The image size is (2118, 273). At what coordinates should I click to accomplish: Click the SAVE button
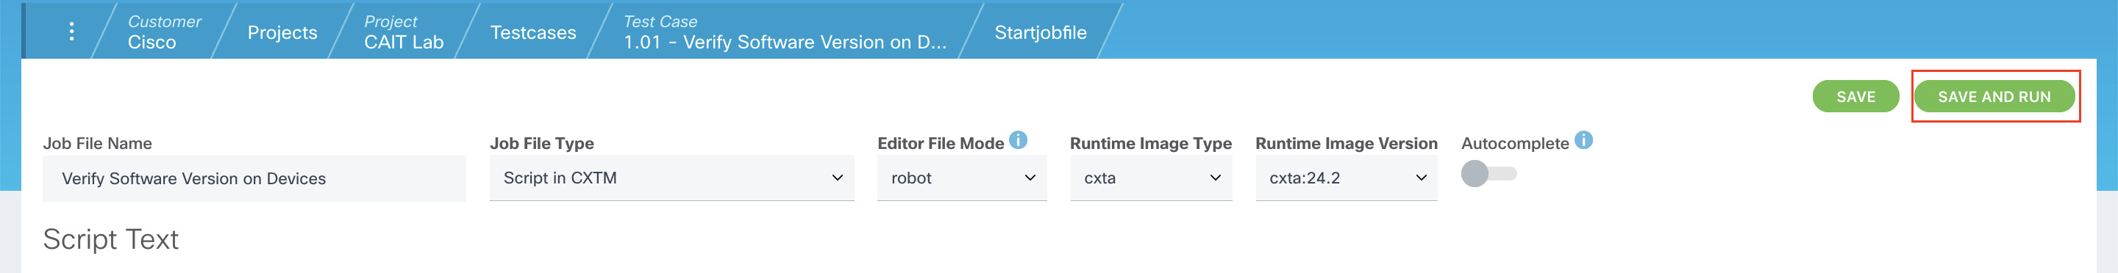(1855, 97)
